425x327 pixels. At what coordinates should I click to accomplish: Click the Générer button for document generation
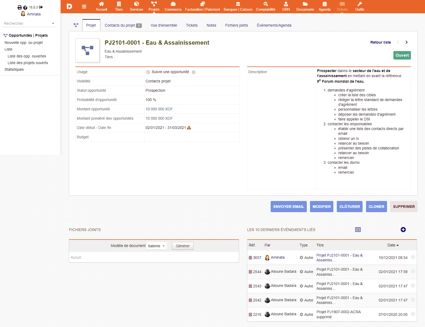click(x=182, y=246)
